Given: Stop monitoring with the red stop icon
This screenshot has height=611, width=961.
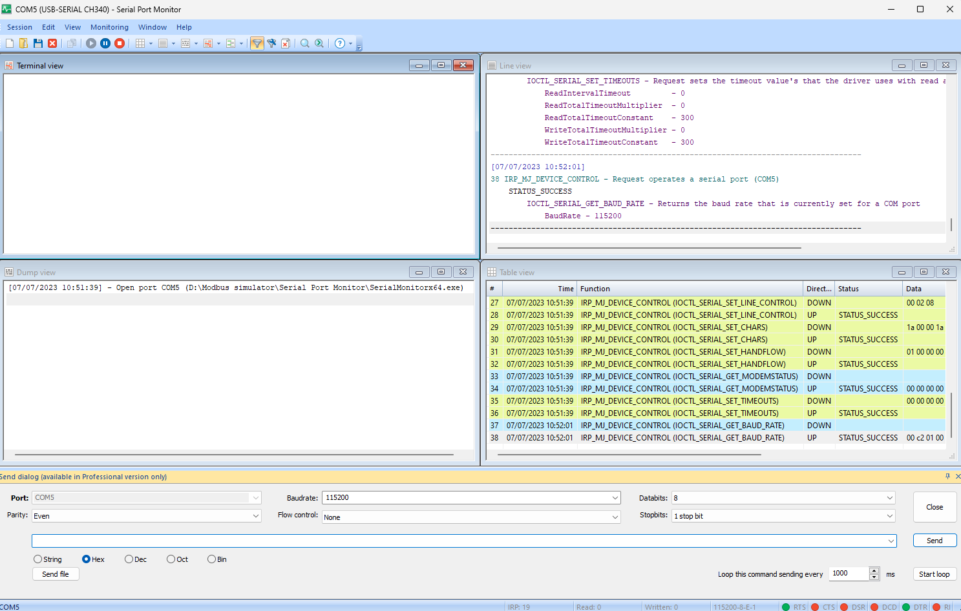Looking at the screenshot, I should 120,43.
